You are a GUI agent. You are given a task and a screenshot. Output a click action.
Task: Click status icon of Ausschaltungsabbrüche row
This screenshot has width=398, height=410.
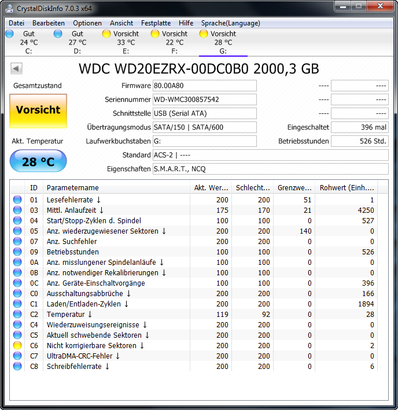17,293
